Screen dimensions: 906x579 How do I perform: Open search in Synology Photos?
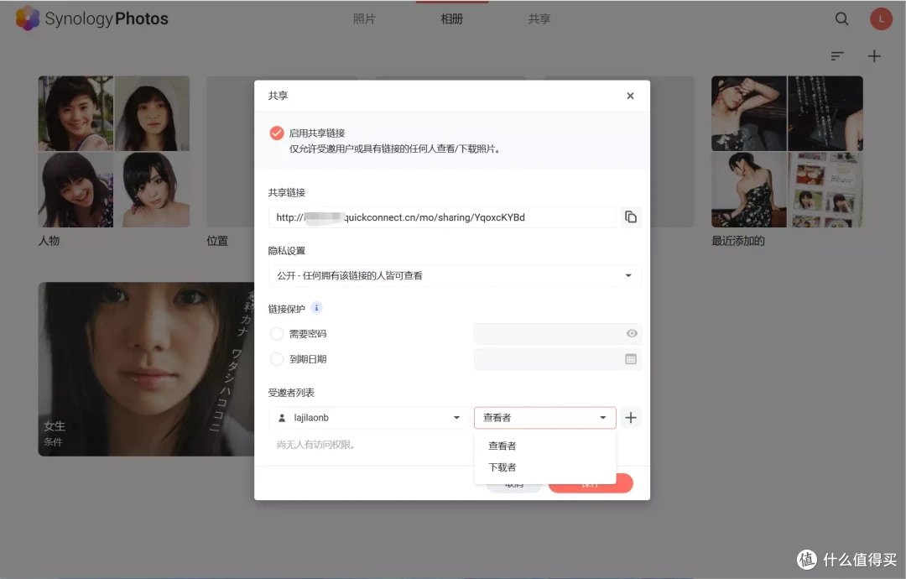(841, 18)
